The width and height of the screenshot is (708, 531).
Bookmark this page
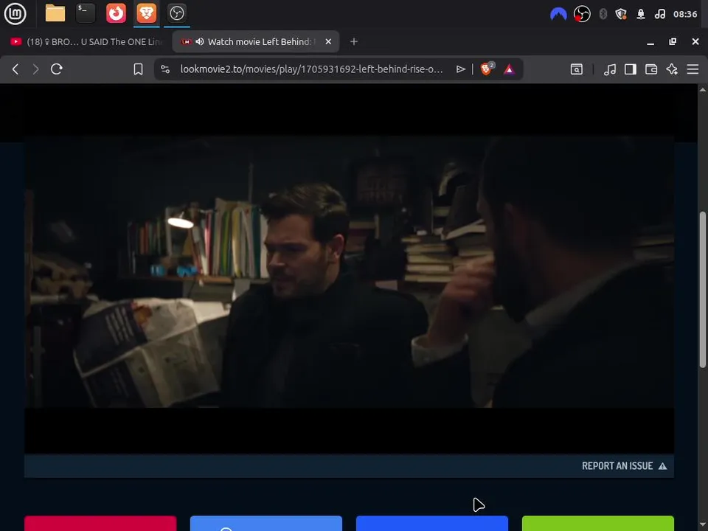(x=138, y=69)
